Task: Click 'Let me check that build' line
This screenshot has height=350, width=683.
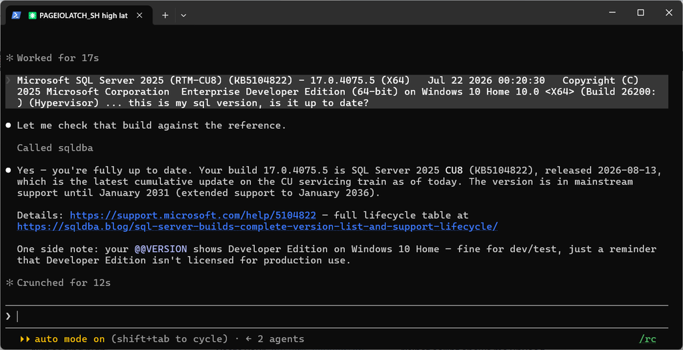Action: coord(151,125)
